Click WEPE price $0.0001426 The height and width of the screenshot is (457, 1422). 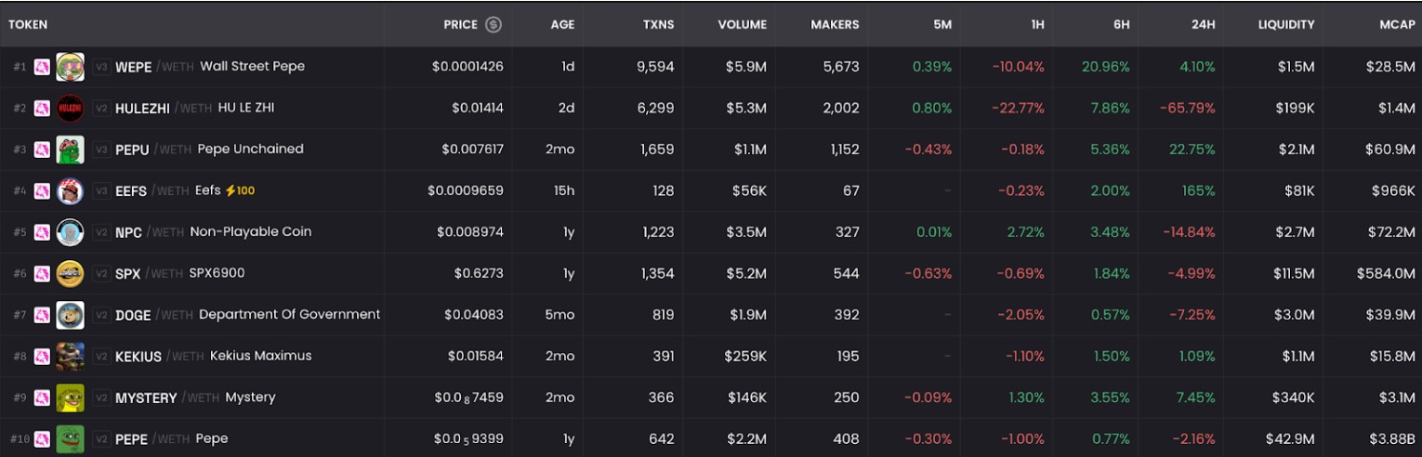tap(467, 67)
